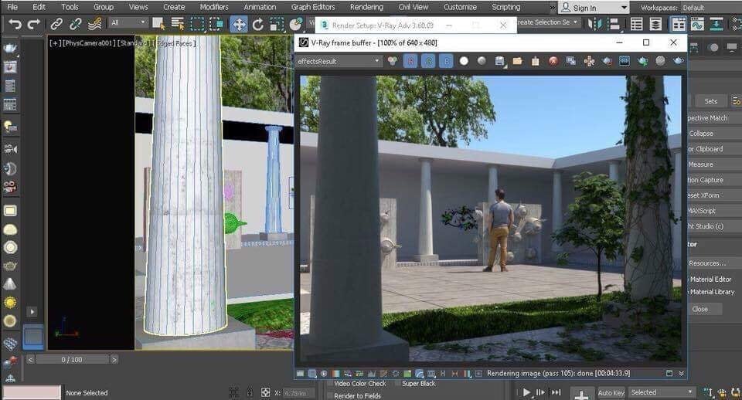This screenshot has height=400, width=742.
Task: Click the Undo arrow in main toolbar
Action: 15,24
